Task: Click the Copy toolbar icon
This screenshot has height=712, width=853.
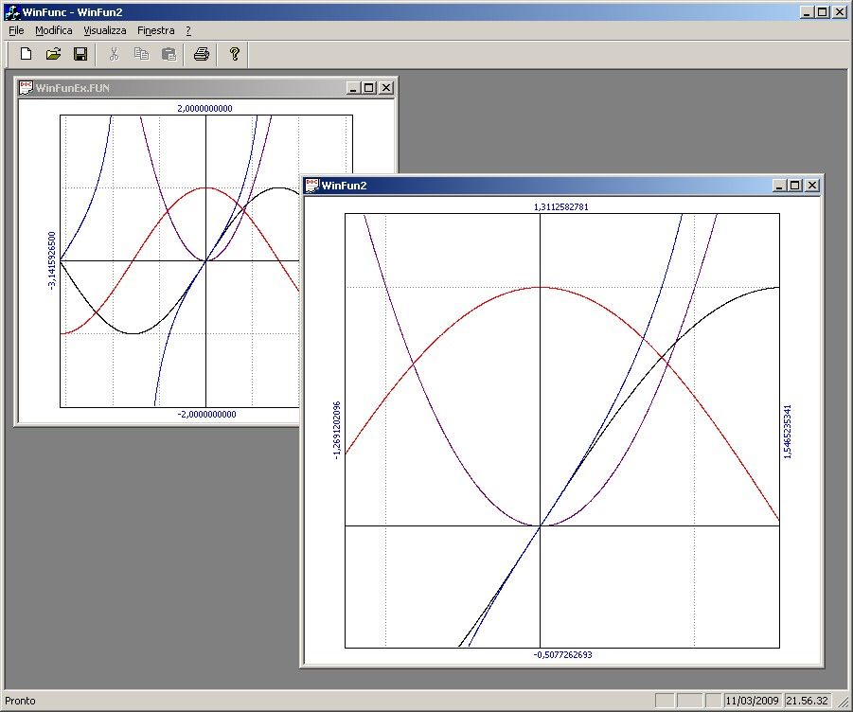Action: [x=141, y=54]
